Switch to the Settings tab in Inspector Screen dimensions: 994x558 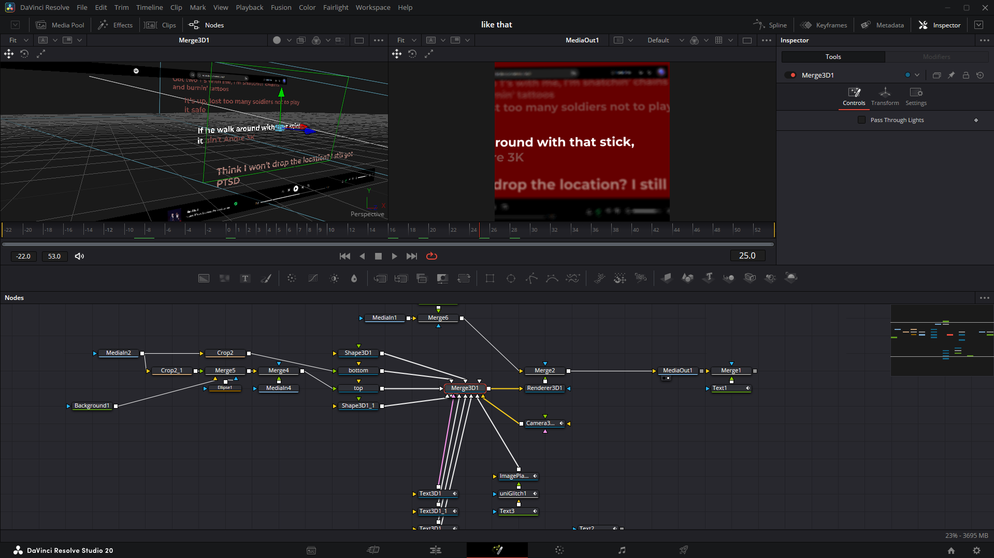916,97
